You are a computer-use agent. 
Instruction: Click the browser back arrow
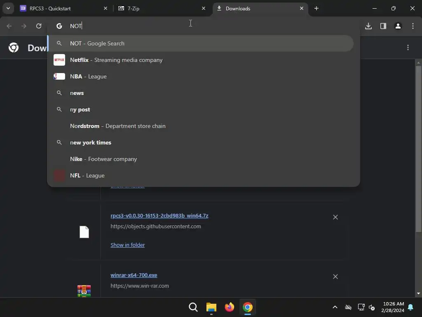(x=9, y=26)
